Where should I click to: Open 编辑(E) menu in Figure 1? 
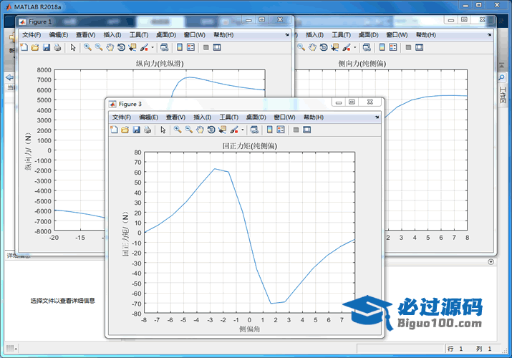click(59, 35)
